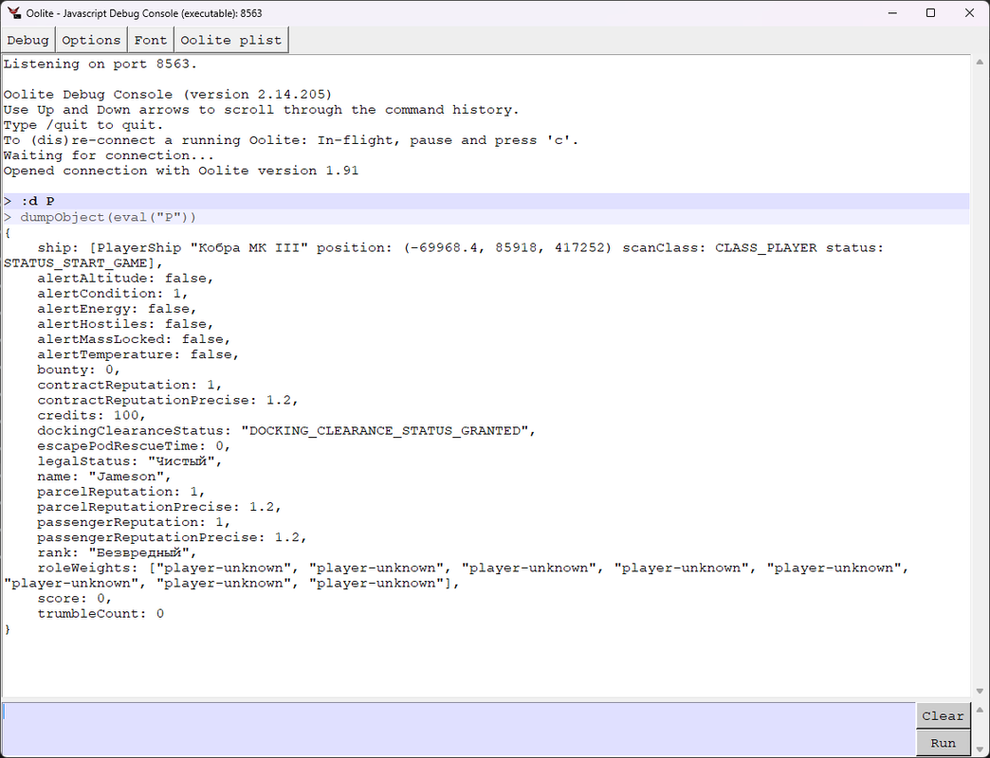Click 'Waiting for connection...' line
The width and height of the screenshot is (990, 758).
[109, 155]
